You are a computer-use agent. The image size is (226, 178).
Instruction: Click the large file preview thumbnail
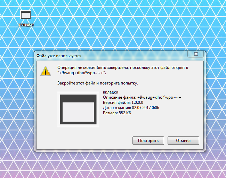78,109
